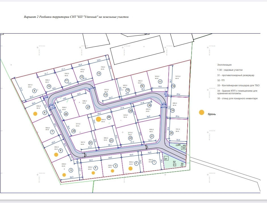This screenshot has width=267, height=203.
Task: Select area value '701,0' of plot 20
Action: [178, 129]
